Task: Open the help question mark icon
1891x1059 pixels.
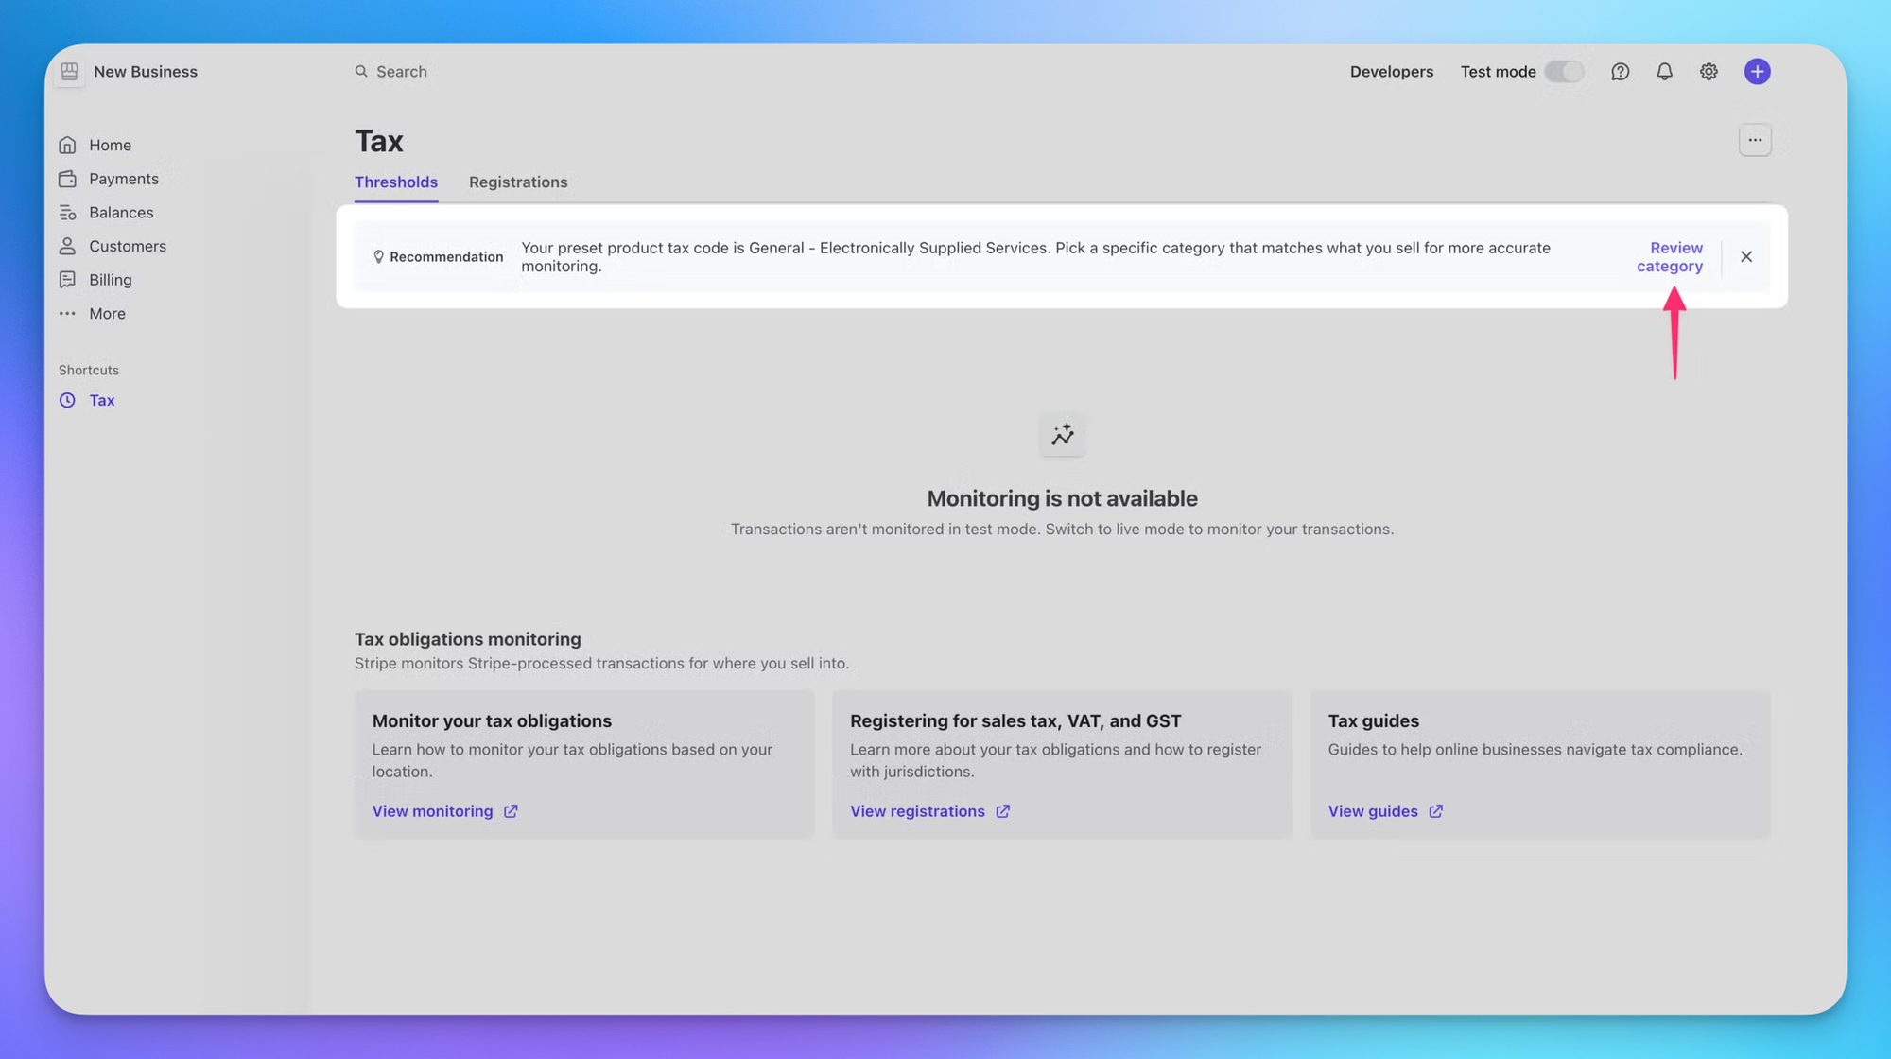Action: 1620,72
